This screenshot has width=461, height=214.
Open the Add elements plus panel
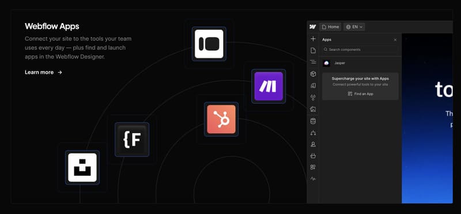click(x=313, y=39)
